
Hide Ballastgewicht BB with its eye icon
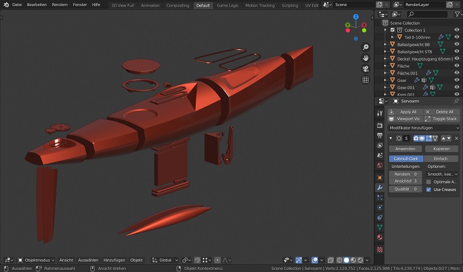click(456, 45)
